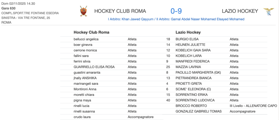Image resolution: width=279 pixels, height=120 pixels.
Task: Click the Lazio Hockey roster heading
Action: (188, 32)
